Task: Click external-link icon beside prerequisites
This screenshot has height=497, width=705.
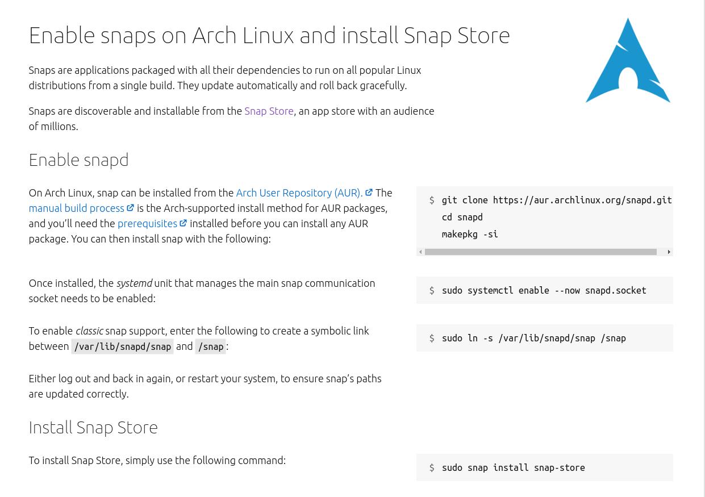Action: point(183,223)
